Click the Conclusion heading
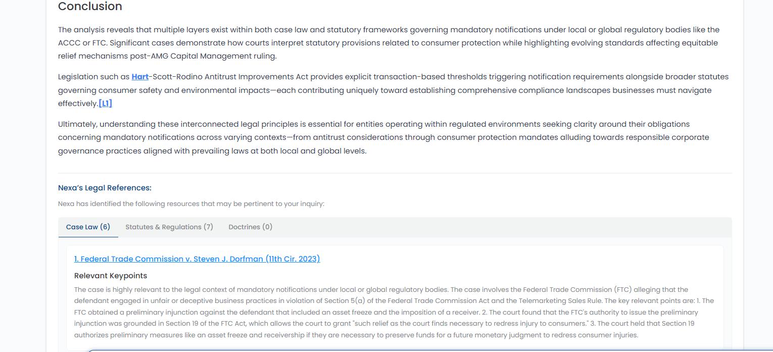Screen dimensions: 773x352 point(90,7)
